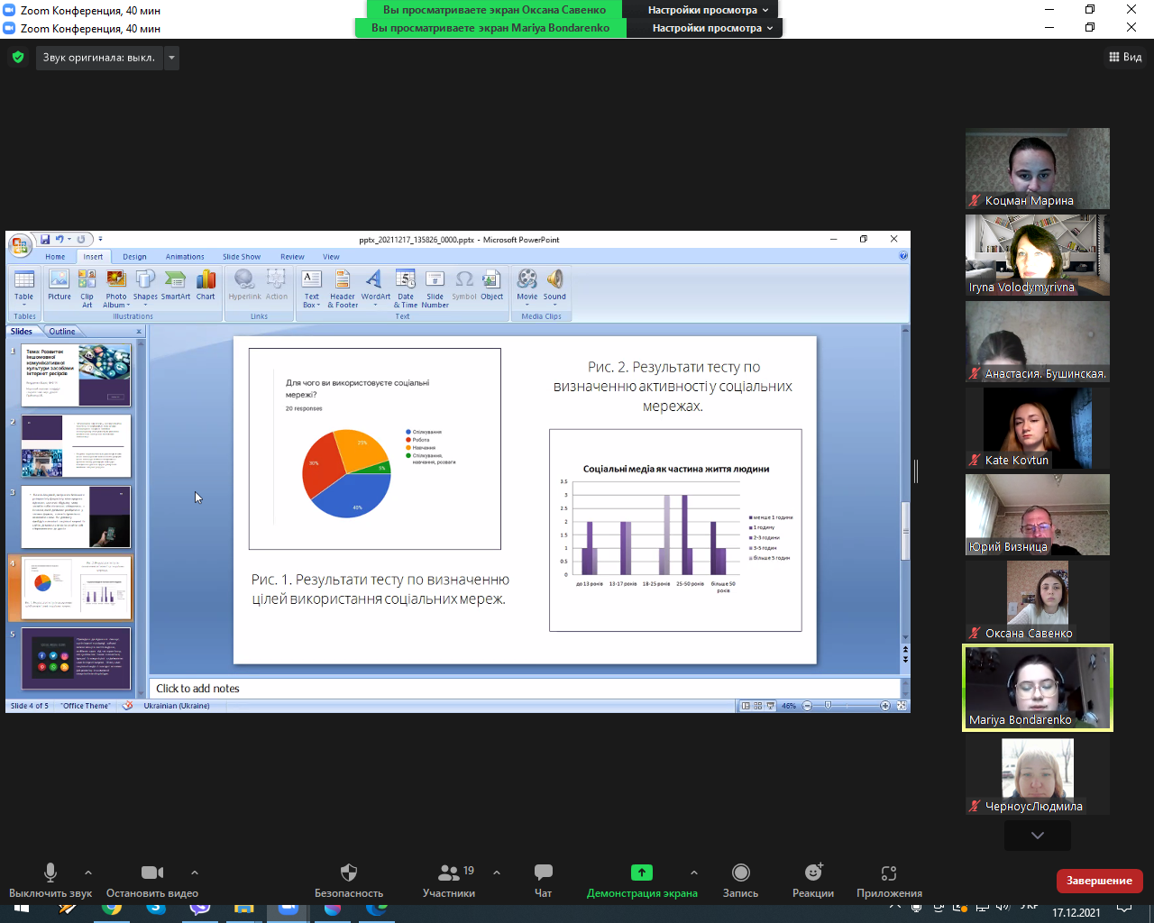Open PowerPoint help question mark icon
The width and height of the screenshot is (1154, 923).
coord(903,256)
